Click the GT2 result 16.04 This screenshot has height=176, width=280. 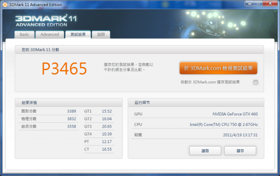(x=107, y=119)
